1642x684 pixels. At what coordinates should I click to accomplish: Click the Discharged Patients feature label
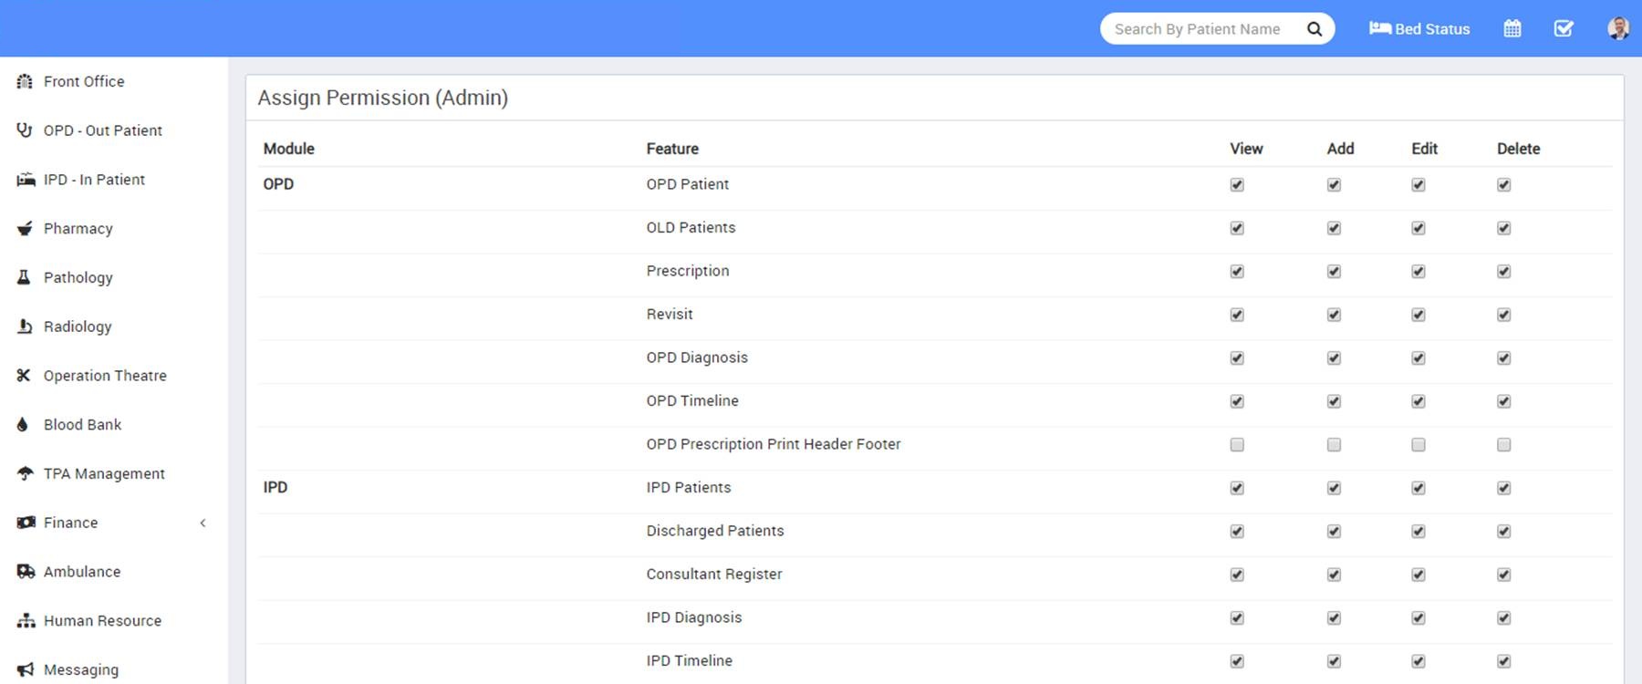(x=715, y=531)
